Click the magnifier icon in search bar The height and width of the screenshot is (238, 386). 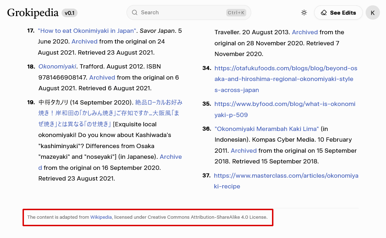point(135,12)
